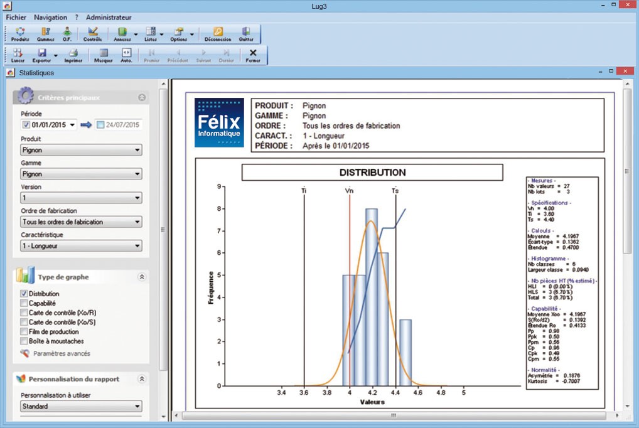639x428 pixels.
Task: Open the Caractéristique dropdown
Action: [x=81, y=246]
